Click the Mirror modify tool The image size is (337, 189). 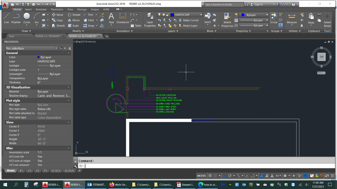(74, 20)
